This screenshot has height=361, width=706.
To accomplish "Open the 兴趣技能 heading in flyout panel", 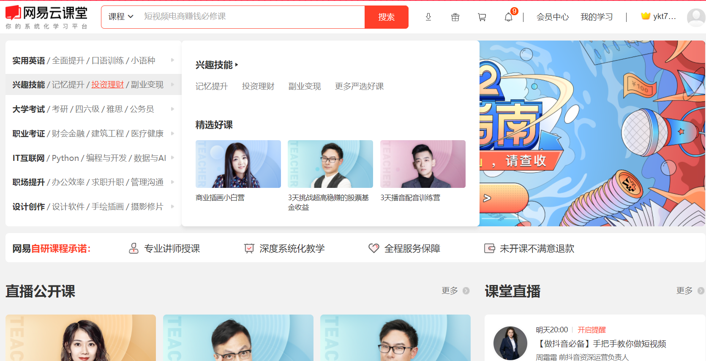I will click(217, 65).
